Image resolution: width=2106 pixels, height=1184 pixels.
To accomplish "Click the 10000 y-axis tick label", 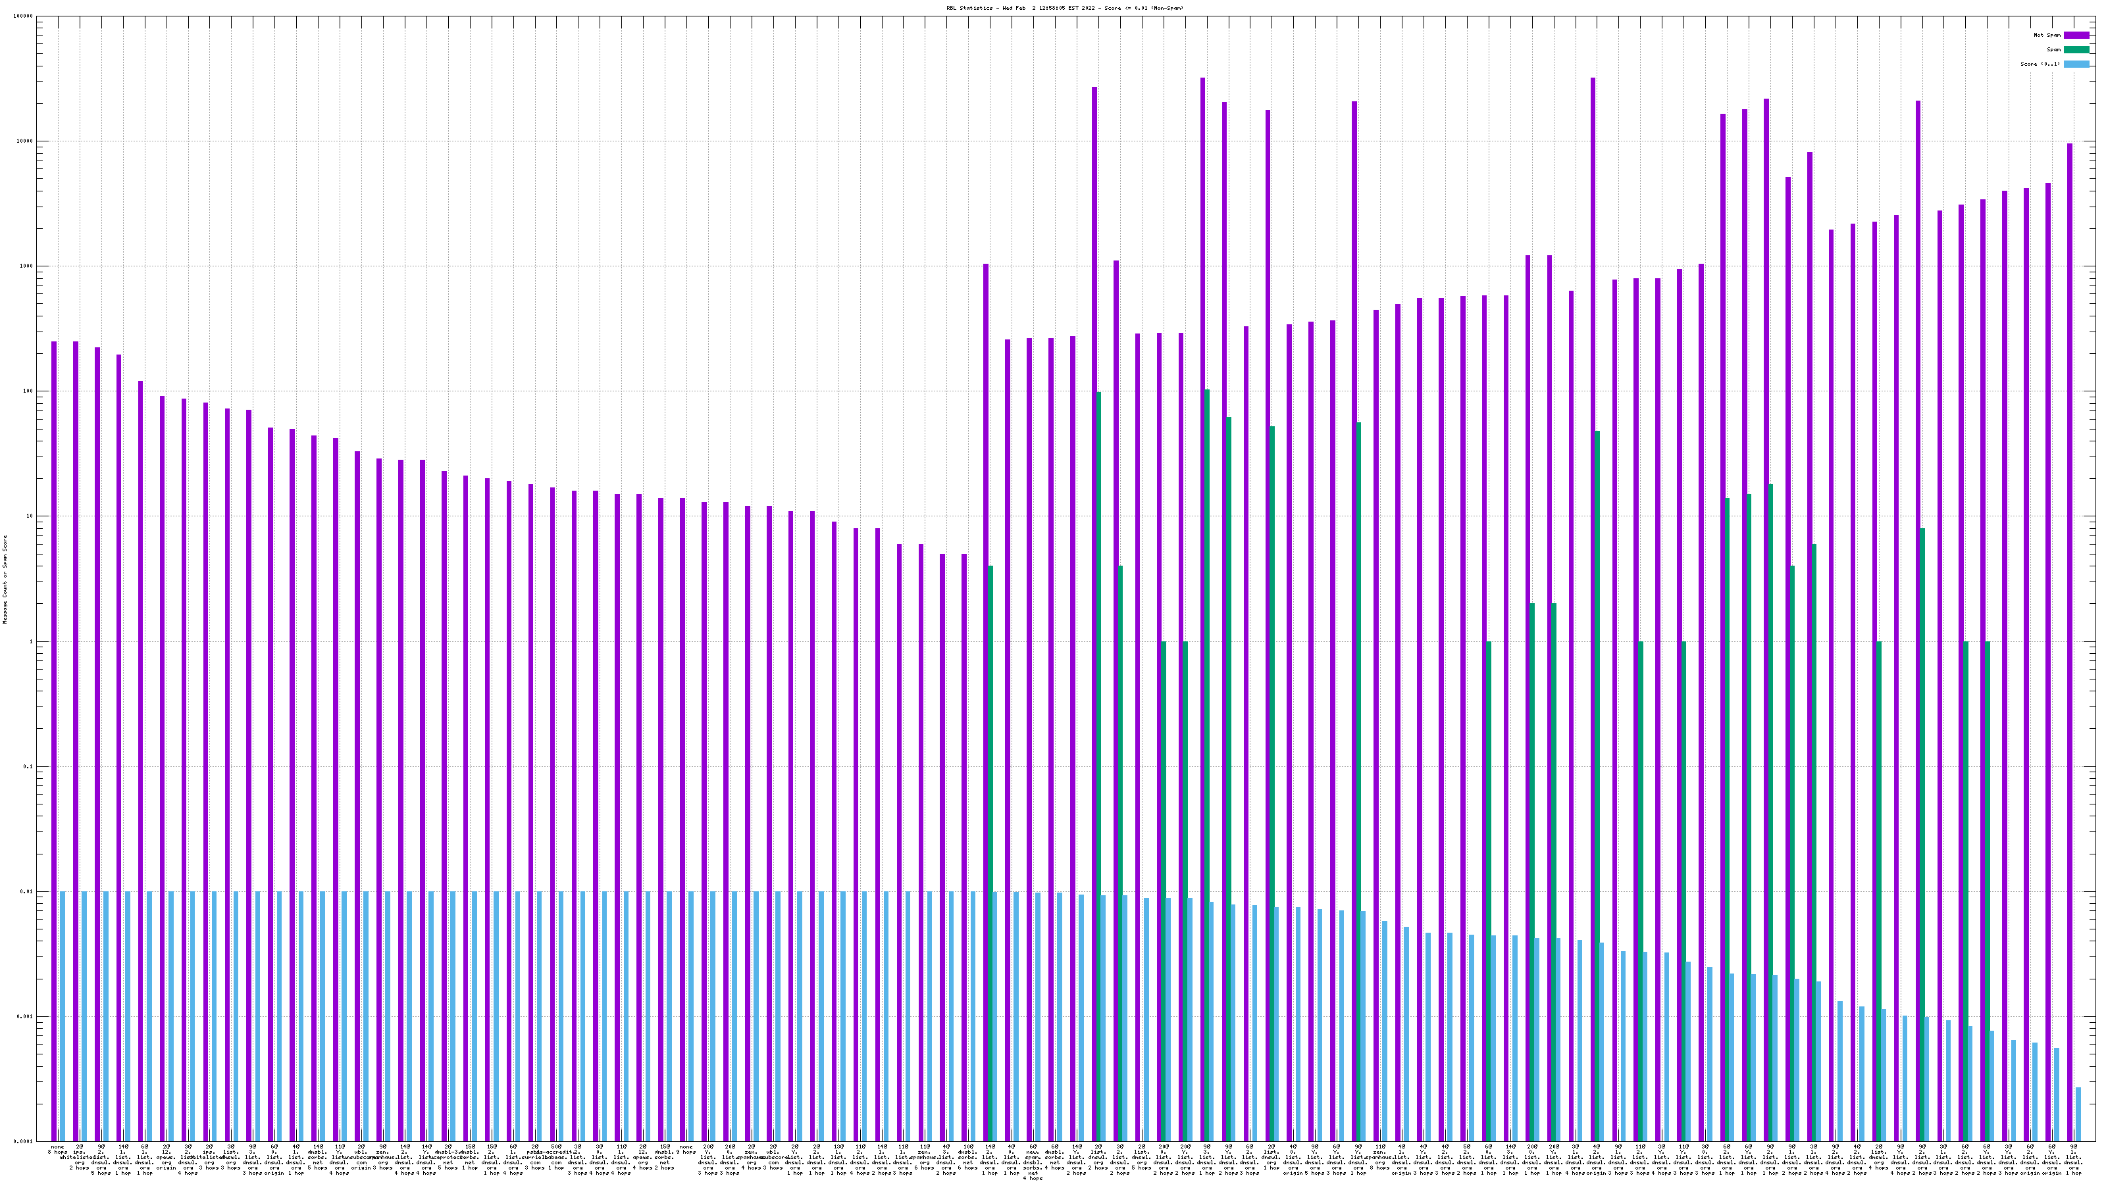I will (x=26, y=141).
